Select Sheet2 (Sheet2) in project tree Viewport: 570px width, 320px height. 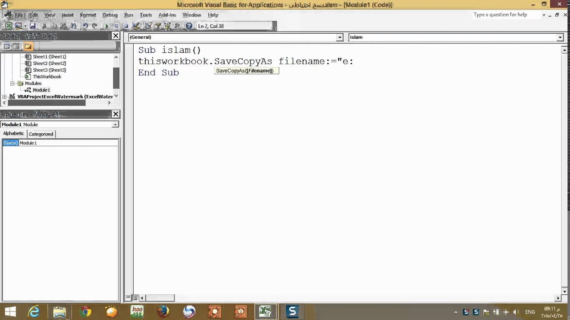tap(49, 63)
